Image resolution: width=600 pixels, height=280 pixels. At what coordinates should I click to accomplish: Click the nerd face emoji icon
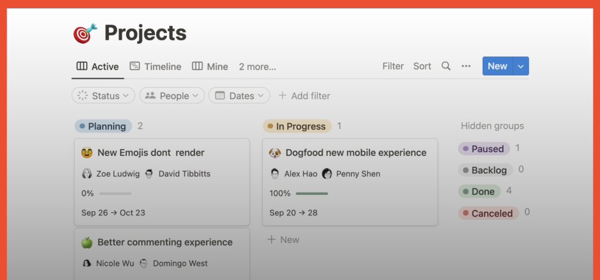[87, 153]
